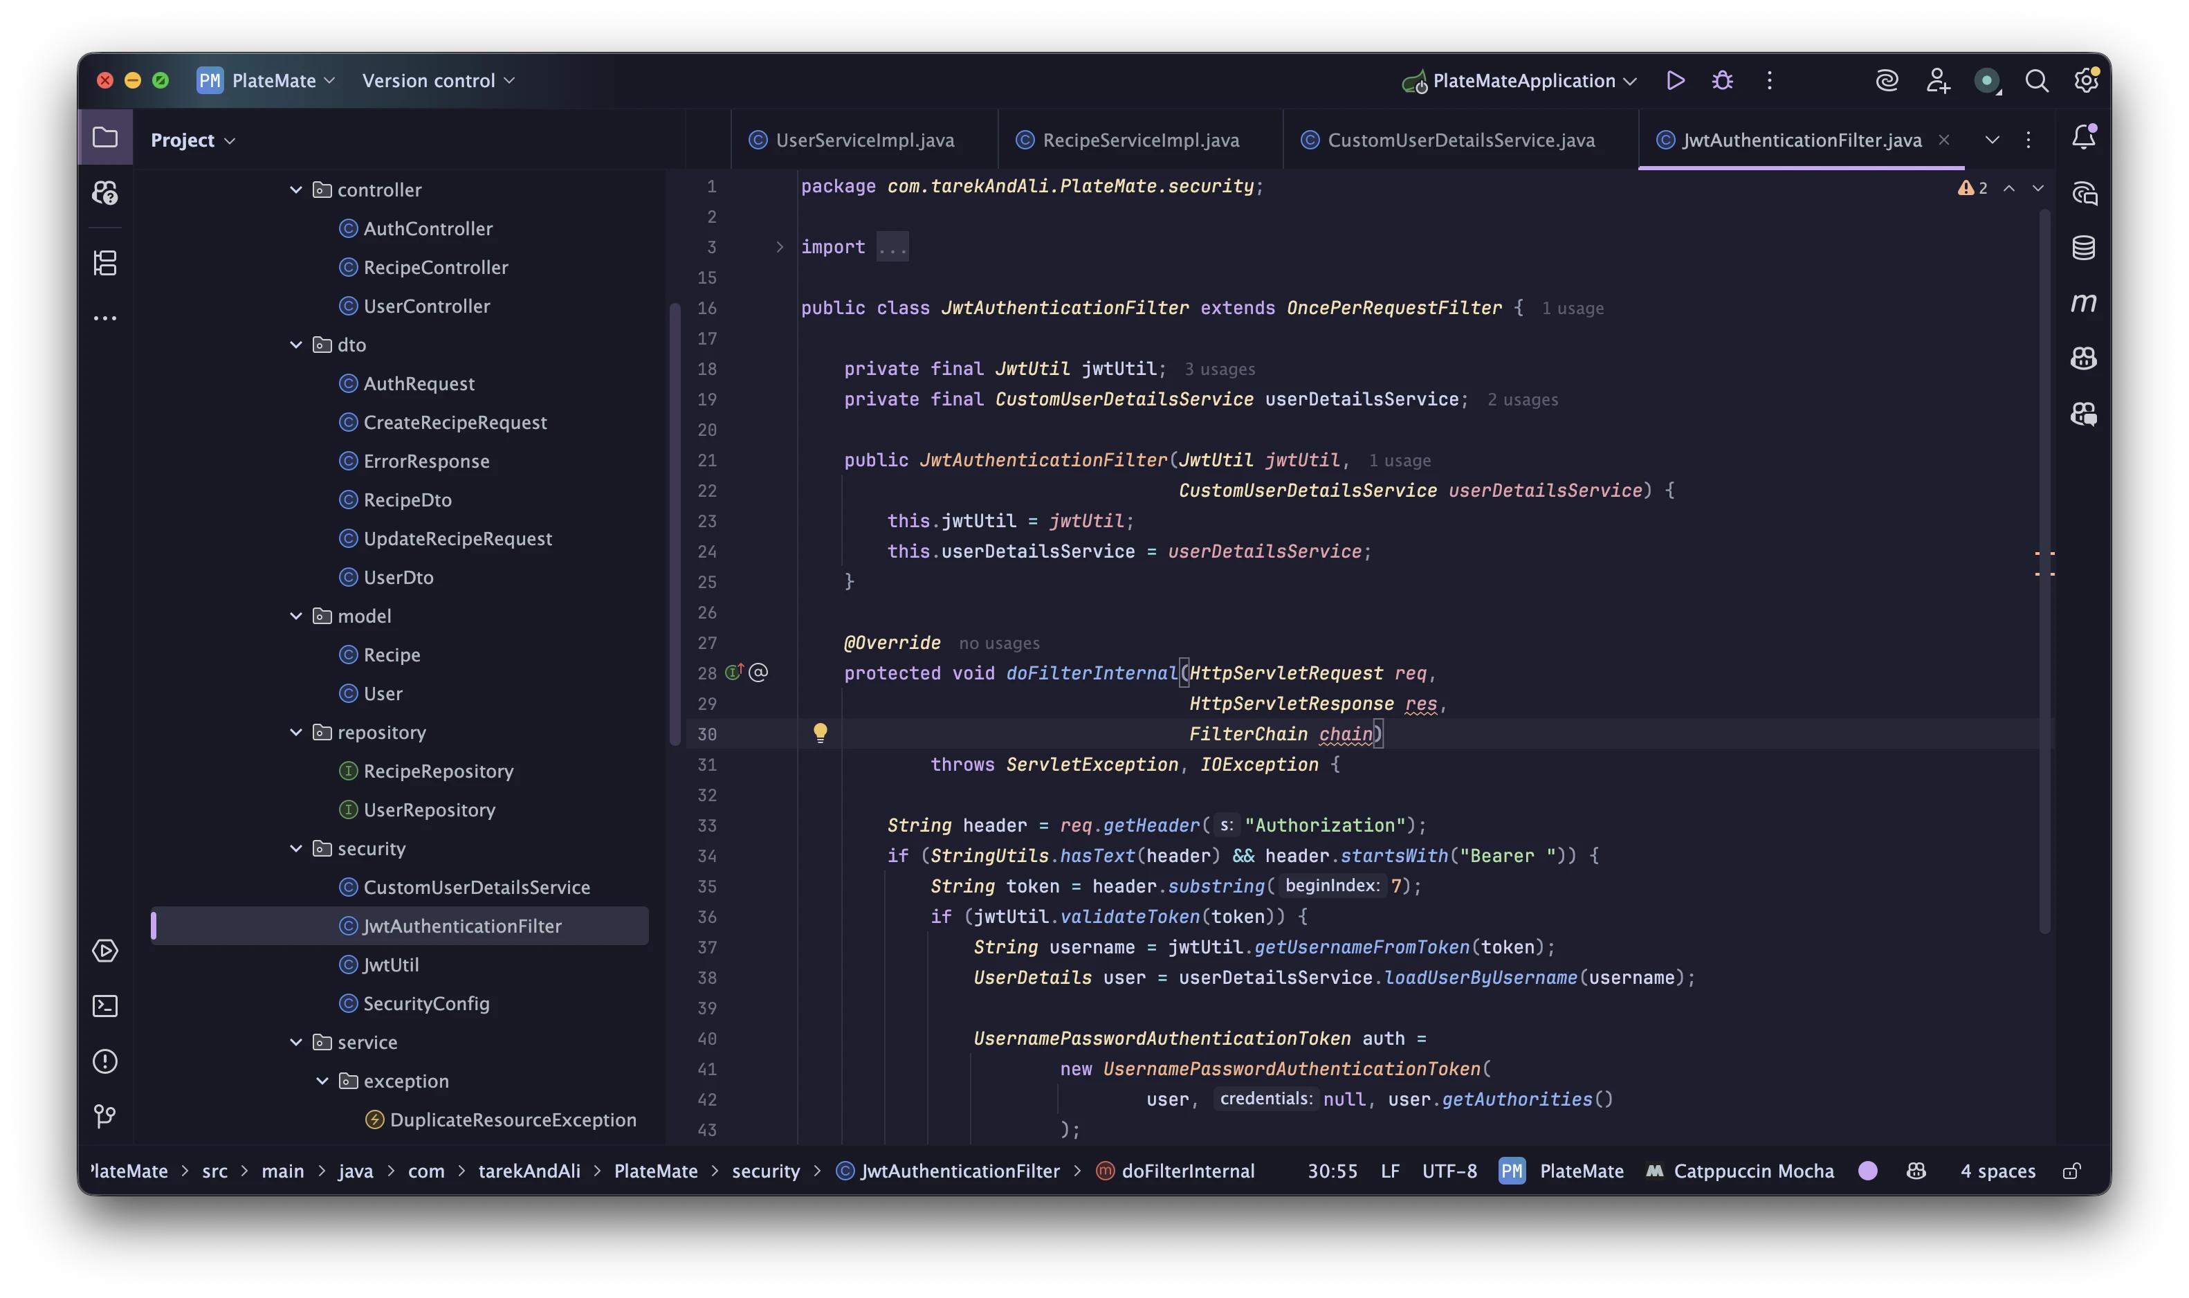The image size is (2189, 1298).
Task: Toggle the read-only lock in status bar
Action: click(x=2071, y=1171)
